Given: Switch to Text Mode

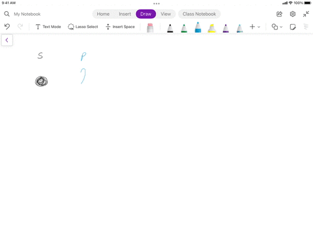Looking at the screenshot, I should click(x=48, y=27).
